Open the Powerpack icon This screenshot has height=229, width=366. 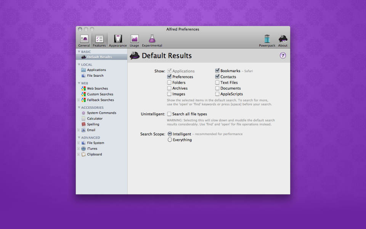(267, 39)
